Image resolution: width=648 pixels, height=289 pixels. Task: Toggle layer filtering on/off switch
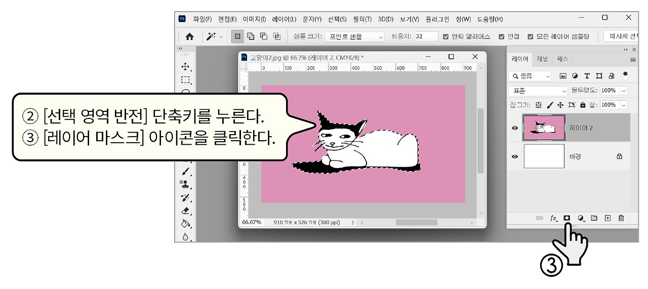pyautogui.click(x=625, y=75)
